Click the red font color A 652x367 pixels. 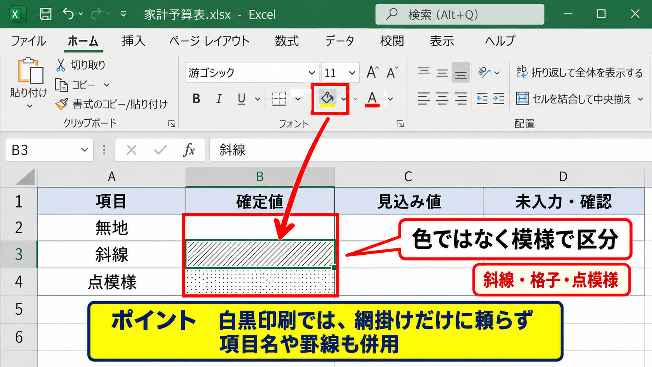pos(372,99)
